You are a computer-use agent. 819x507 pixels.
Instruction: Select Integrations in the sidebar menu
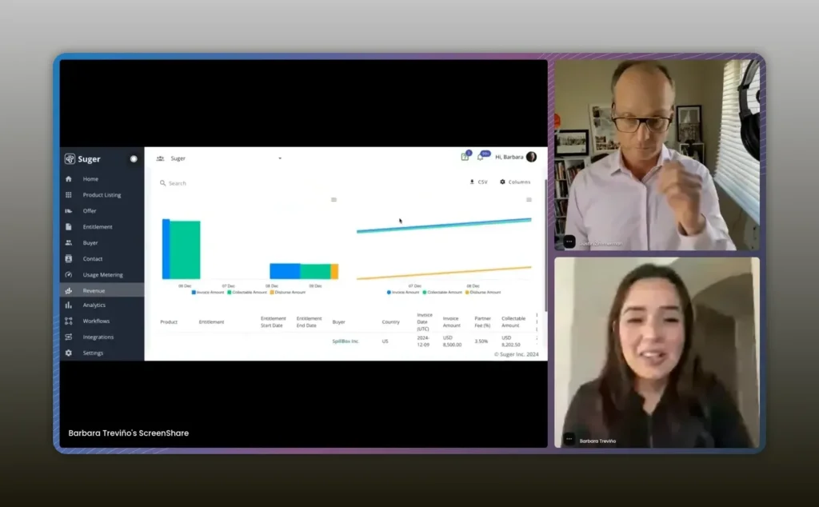[x=98, y=337]
